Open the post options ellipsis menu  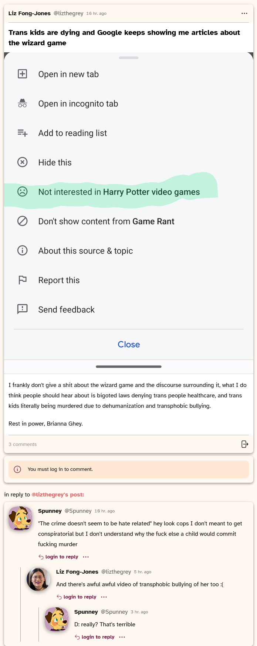coord(244,13)
